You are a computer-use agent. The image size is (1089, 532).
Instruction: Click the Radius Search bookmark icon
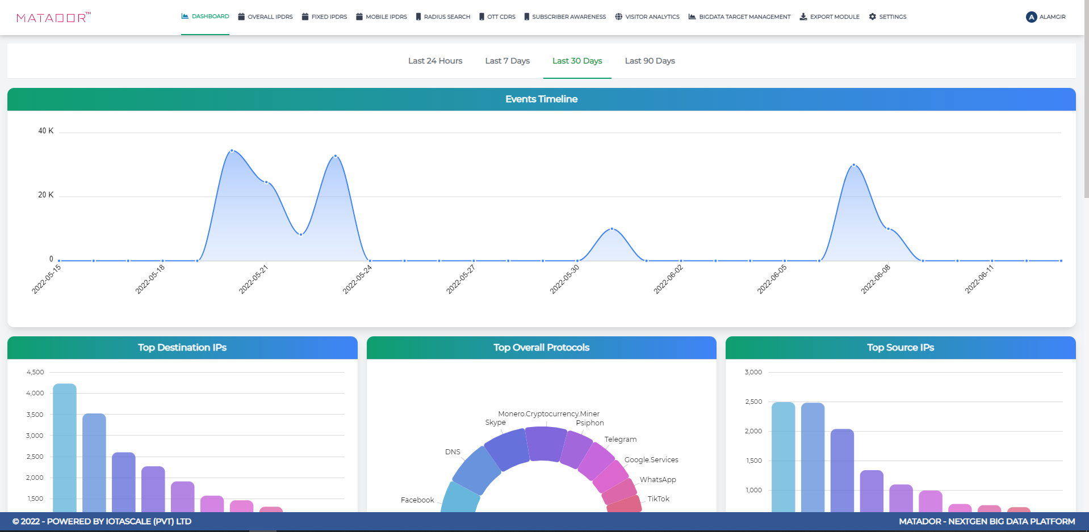pyautogui.click(x=418, y=17)
